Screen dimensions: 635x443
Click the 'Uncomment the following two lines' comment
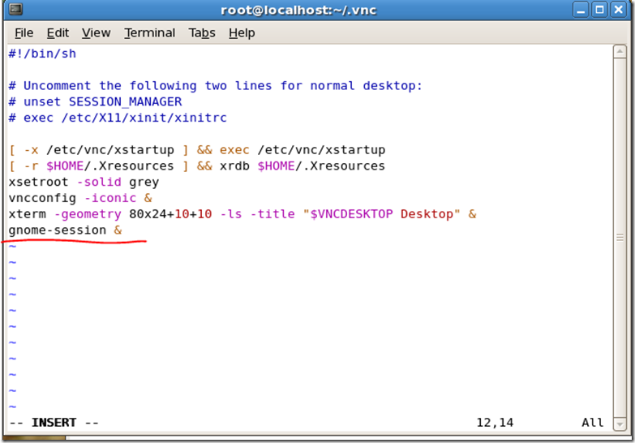[215, 85]
